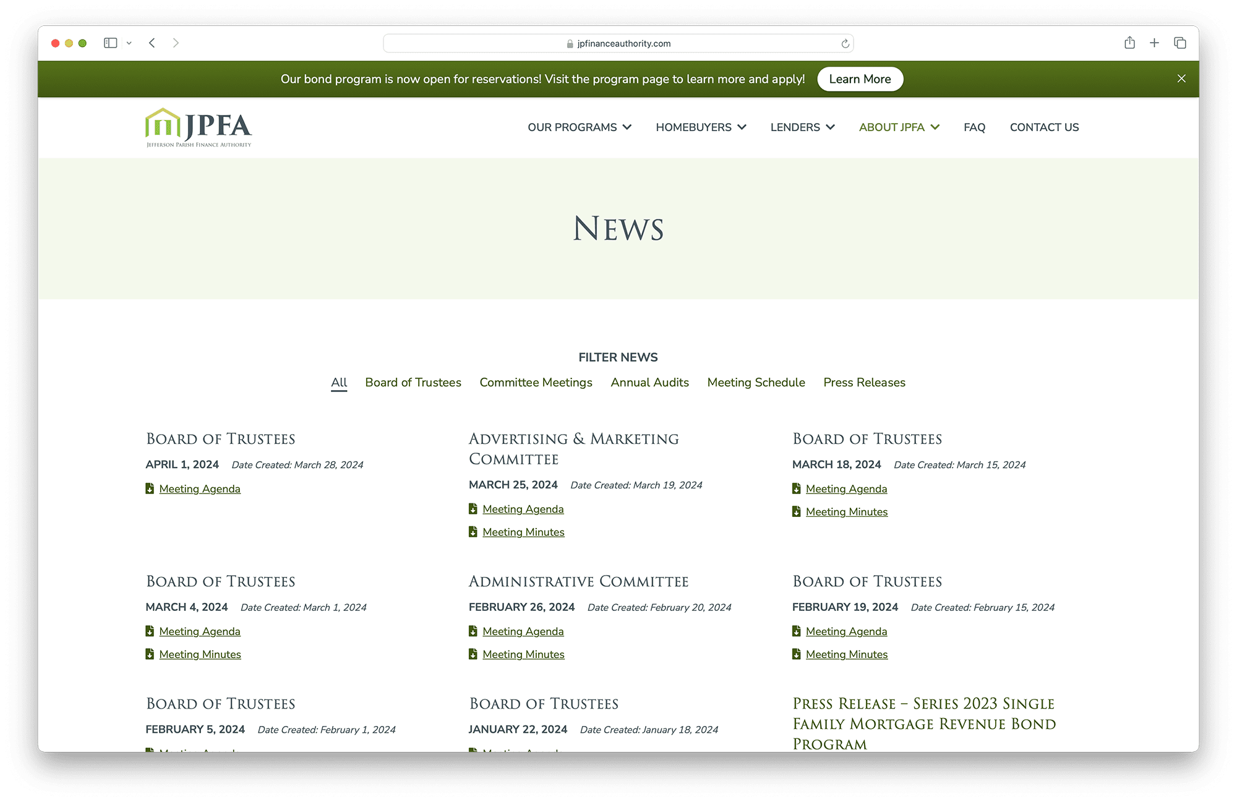Open the Contact Us page
1237x802 pixels.
1044,127
